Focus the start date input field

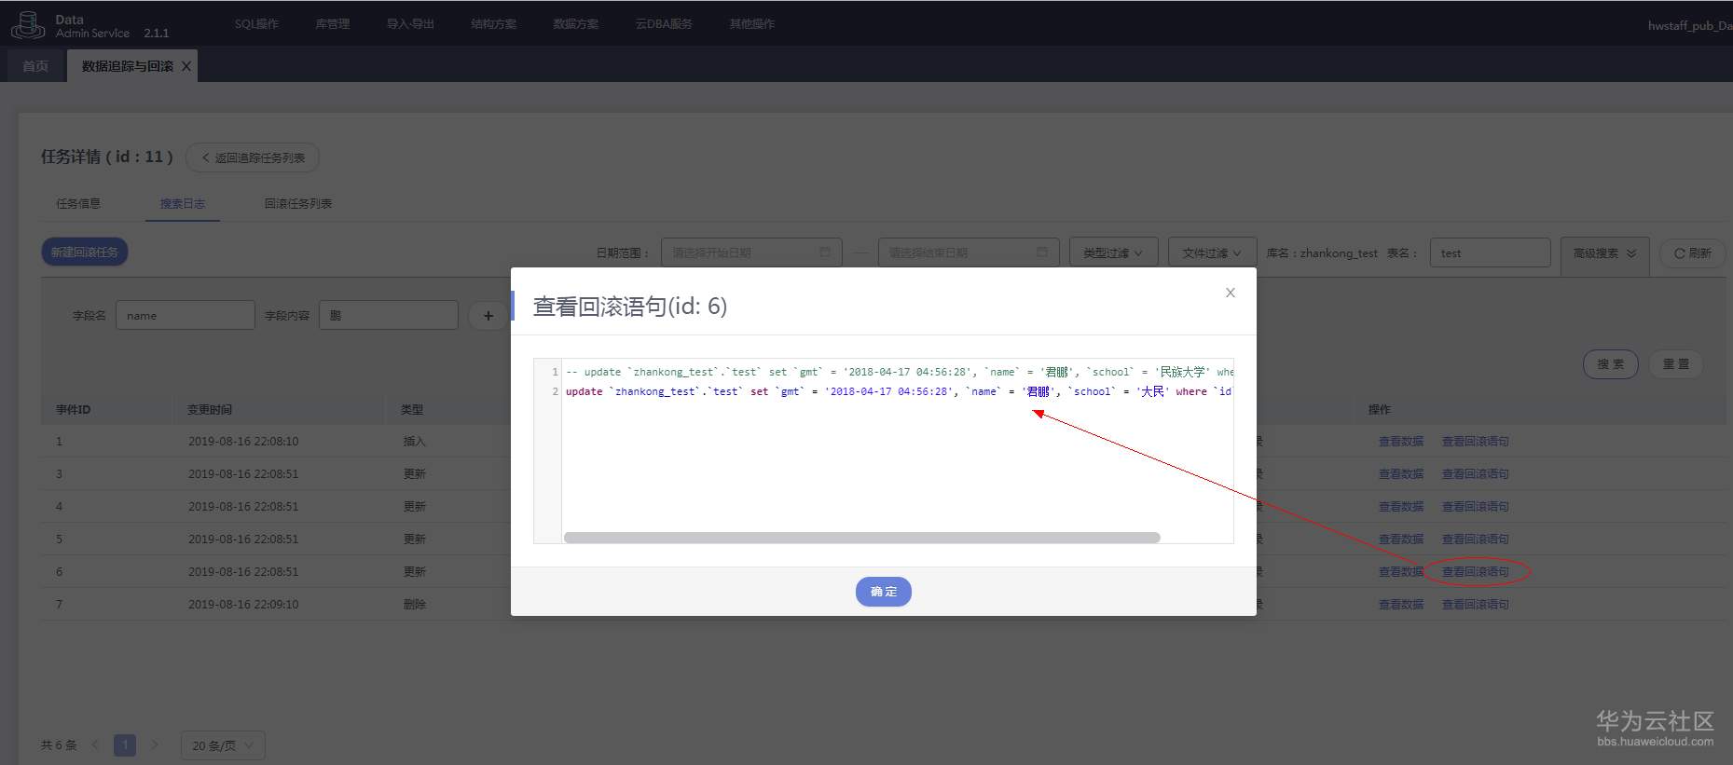click(x=751, y=253)
